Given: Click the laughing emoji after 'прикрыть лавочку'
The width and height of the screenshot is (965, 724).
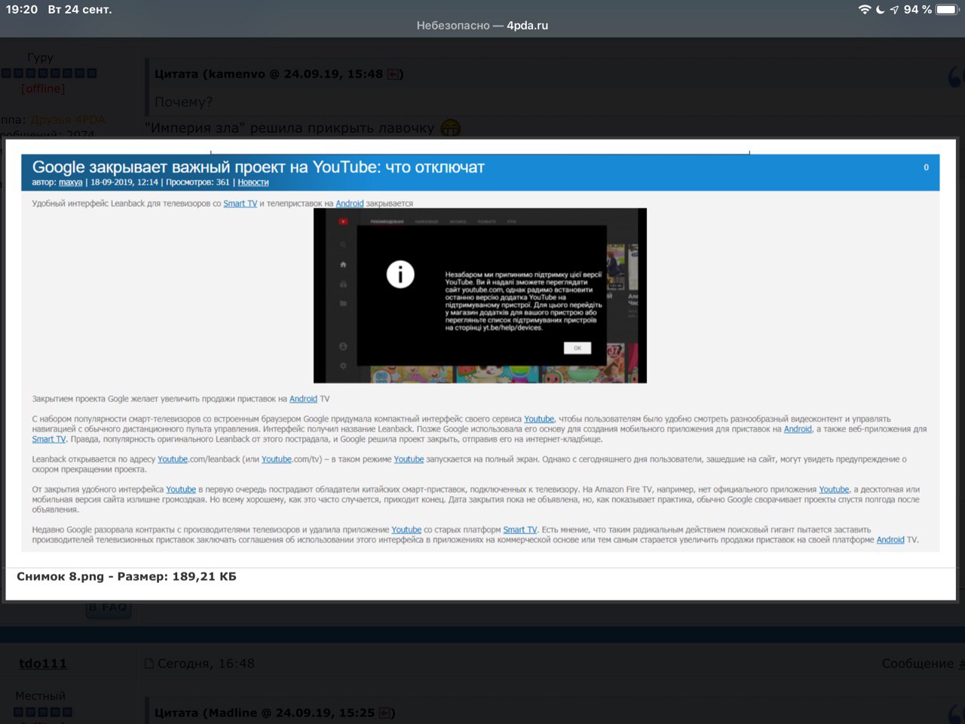Looking at the screenshot, I should (x=450, y=128).
